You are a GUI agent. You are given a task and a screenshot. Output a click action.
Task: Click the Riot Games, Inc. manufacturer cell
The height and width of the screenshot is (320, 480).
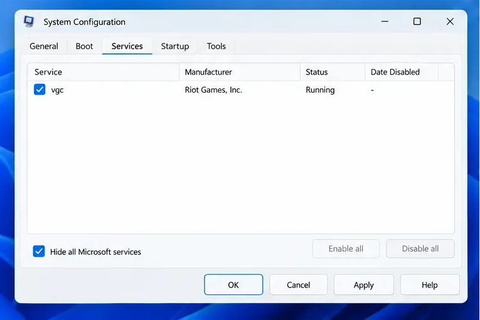[x=213, y=90]
